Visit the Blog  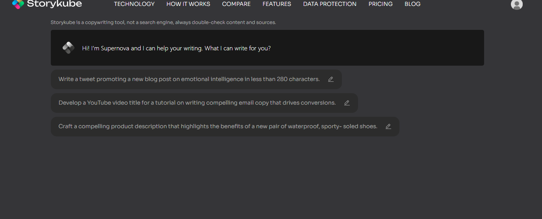point(412,4)
